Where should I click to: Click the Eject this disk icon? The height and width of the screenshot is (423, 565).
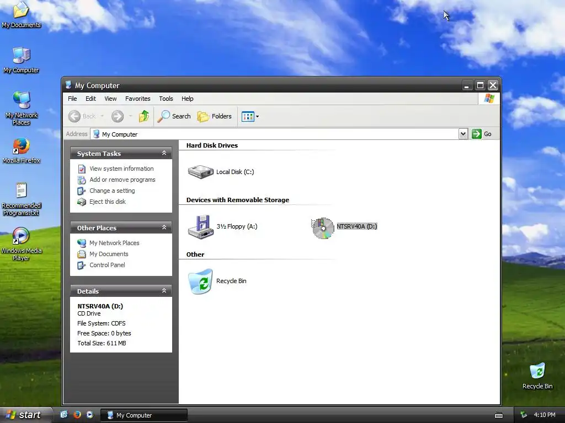click(x=82, y=202)
